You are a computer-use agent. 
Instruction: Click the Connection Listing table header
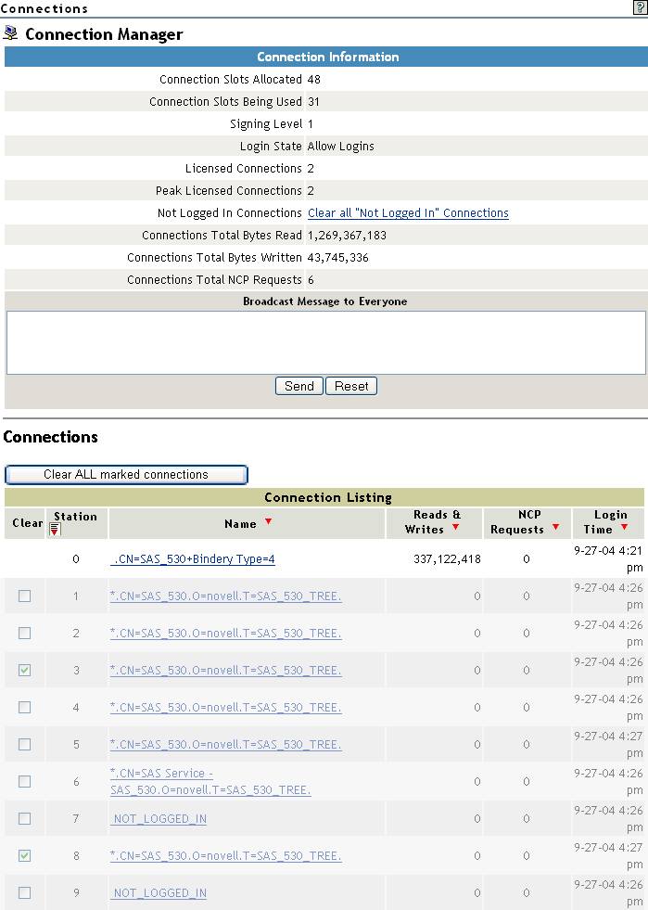324,497
